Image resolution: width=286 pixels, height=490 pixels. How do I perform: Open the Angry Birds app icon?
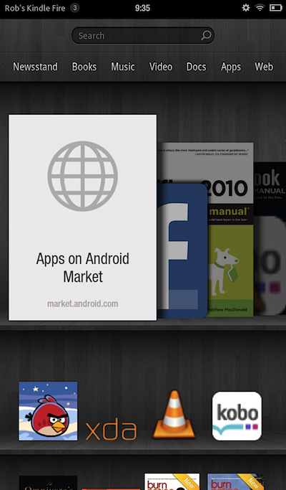pos(48,411)
